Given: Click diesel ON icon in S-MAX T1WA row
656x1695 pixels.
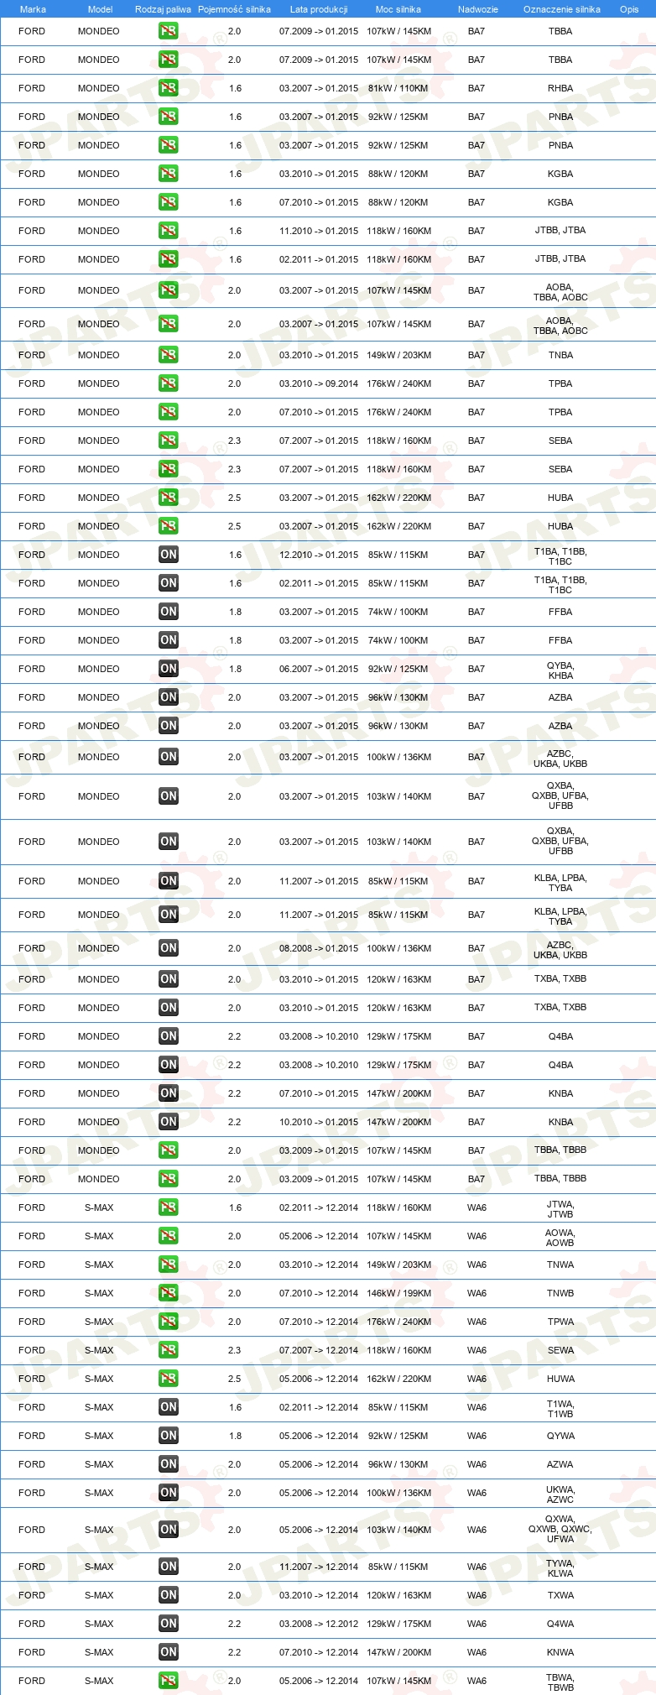Looking at the screenshot, I should pyautogui.click(x=169, y=1407).
